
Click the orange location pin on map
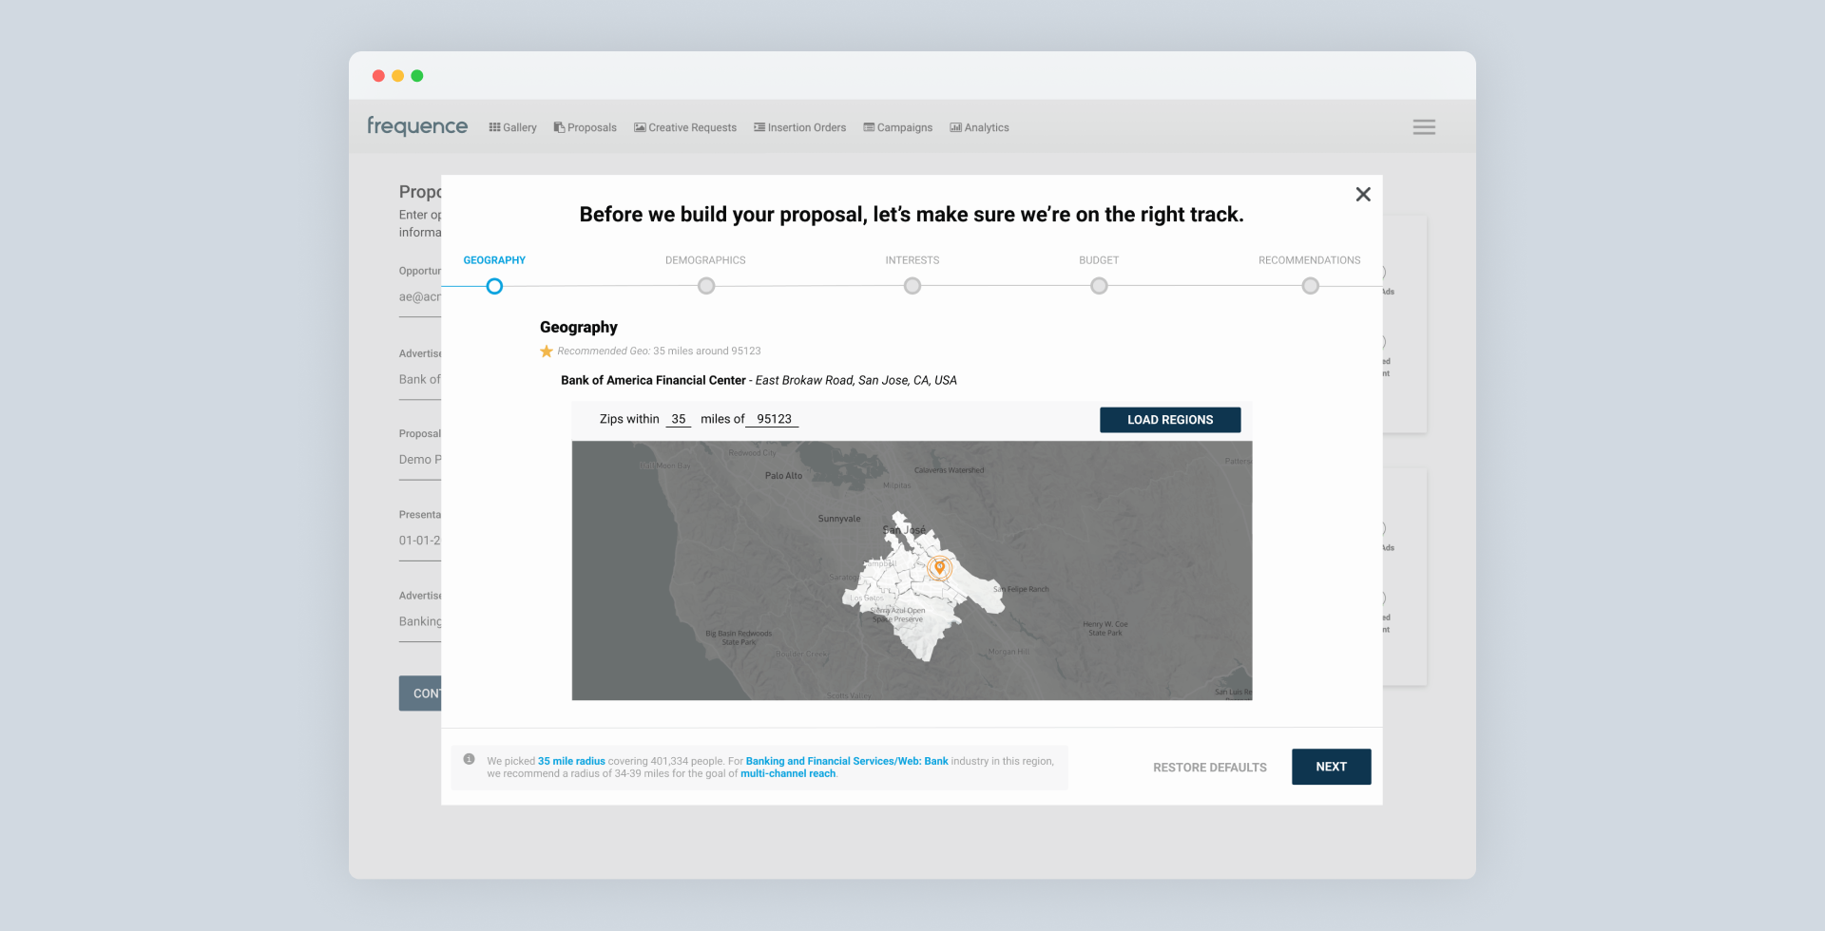click(x=939, y=567)
